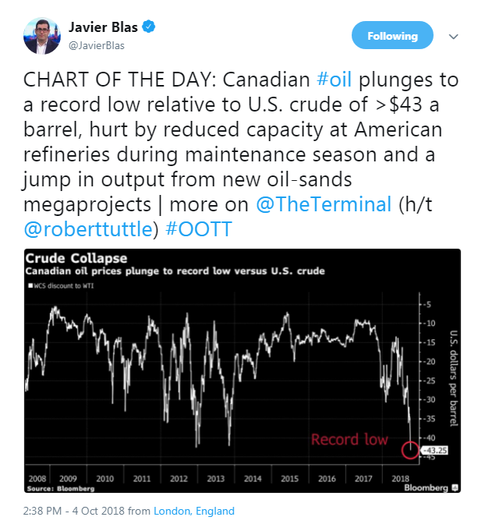The width and height of the screenshot is (478, 524).
Task: Toggle the Following button
Action: (x=392, y=35)
